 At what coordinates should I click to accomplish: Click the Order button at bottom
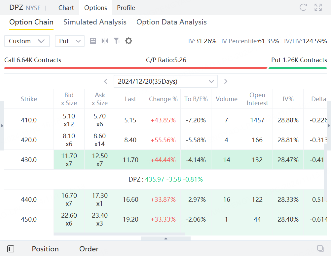coord(89,249)
